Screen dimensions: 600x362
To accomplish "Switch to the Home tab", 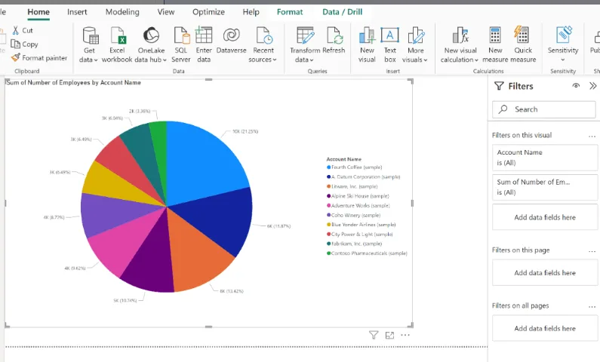I will tap(38, 12).
